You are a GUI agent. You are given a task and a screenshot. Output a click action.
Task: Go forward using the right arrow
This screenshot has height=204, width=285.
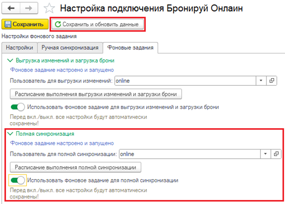tap(29, 8)
